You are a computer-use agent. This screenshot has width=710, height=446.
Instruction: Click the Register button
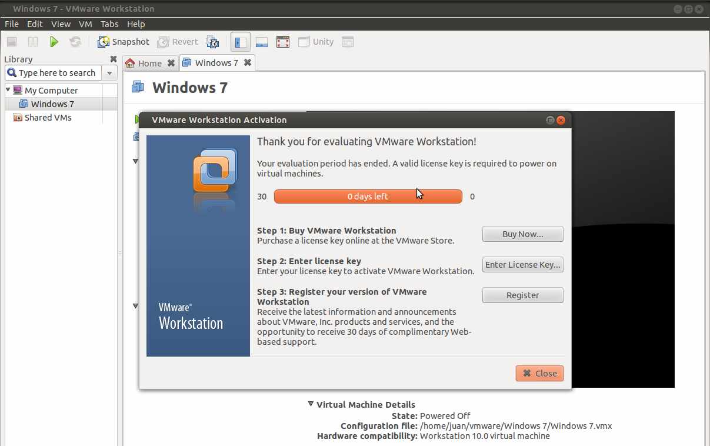(x=523, y=295)
